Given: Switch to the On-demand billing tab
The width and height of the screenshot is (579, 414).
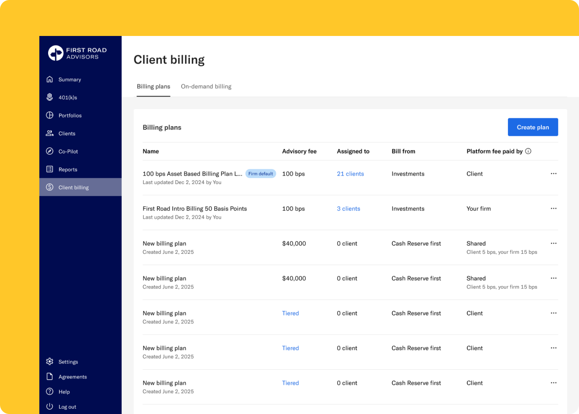Looking at the screenshot, I should pyautogui.click(x=206, y=87).
